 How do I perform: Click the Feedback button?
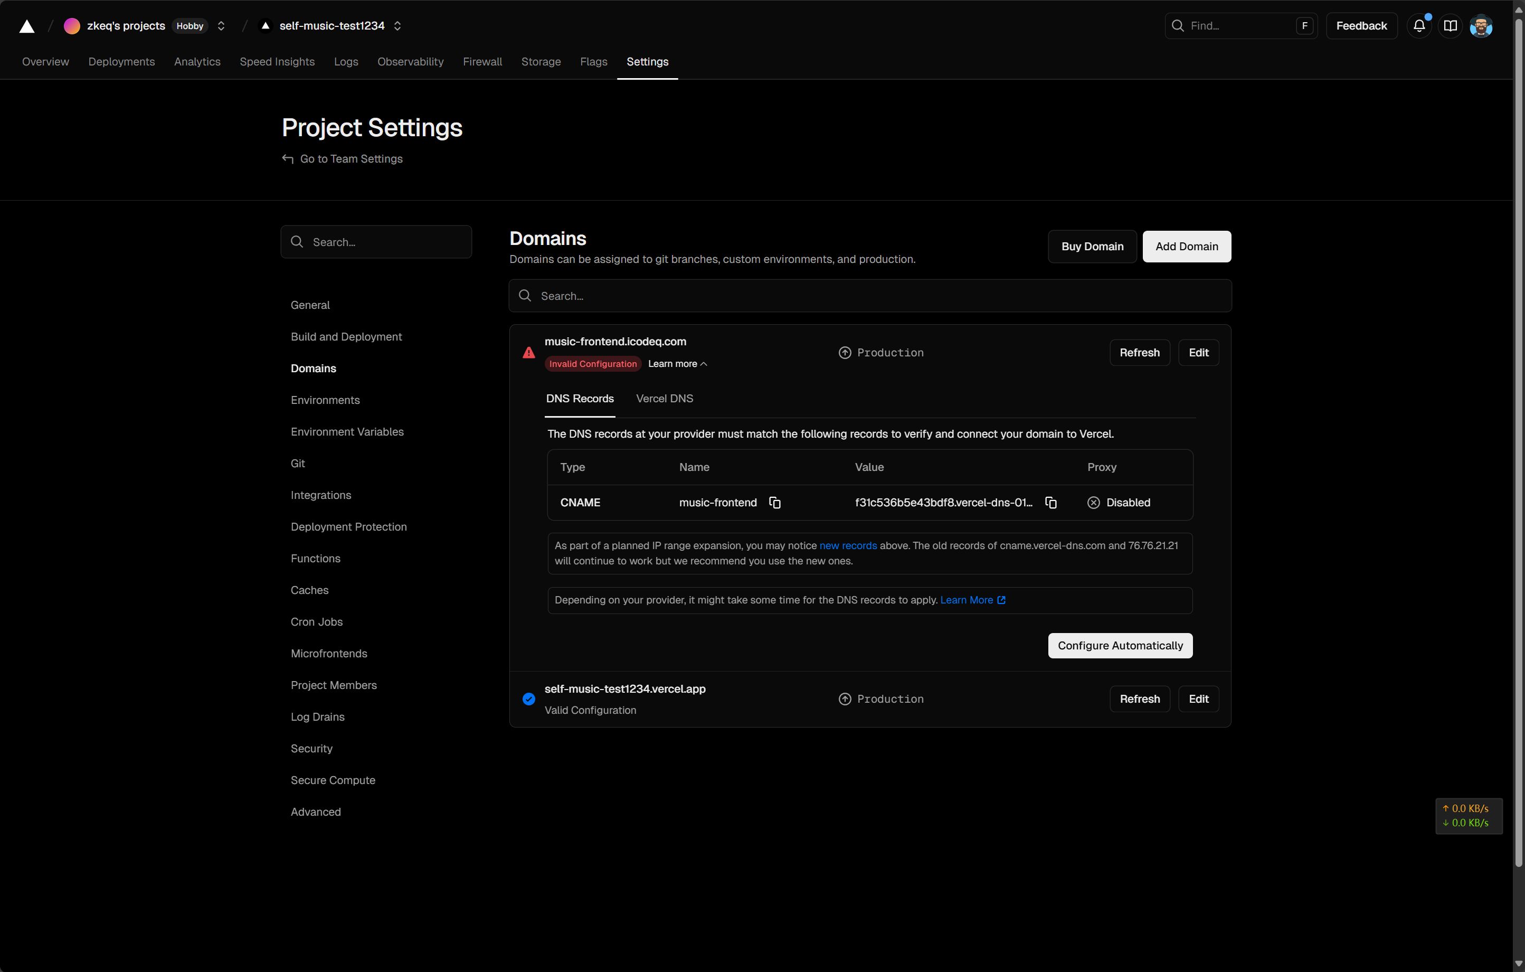pos(1361,26)
